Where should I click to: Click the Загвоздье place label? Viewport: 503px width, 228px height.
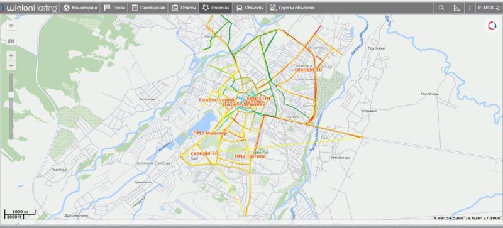coord(147,99)
